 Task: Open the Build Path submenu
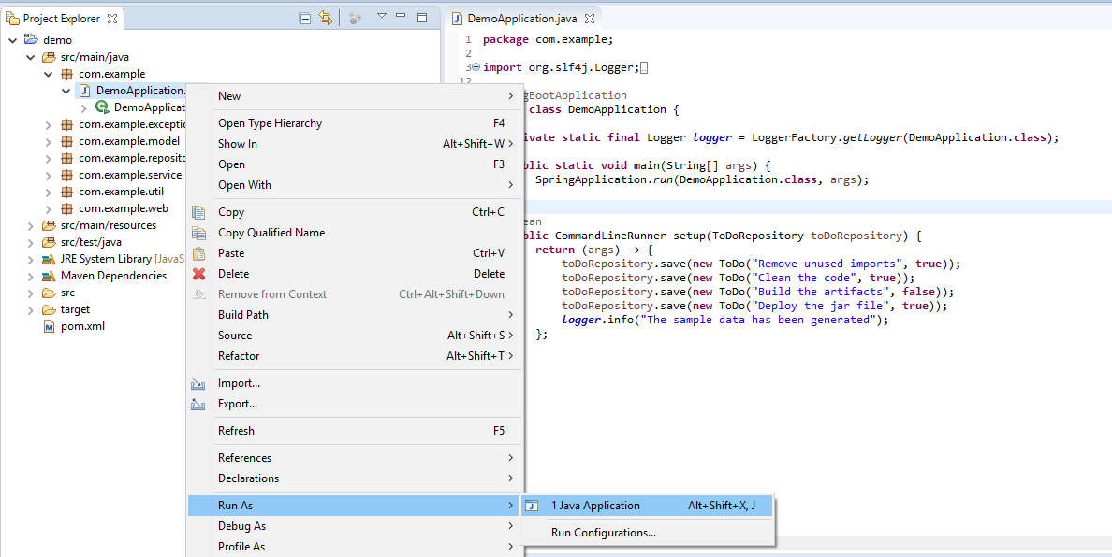pyautogui.click(x=355, y=314)
